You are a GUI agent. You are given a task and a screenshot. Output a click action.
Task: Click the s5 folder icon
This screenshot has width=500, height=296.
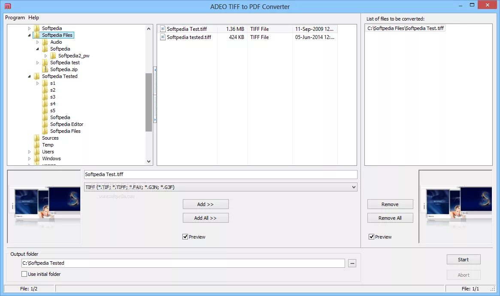pyautogui.click(x=45, y=111)
